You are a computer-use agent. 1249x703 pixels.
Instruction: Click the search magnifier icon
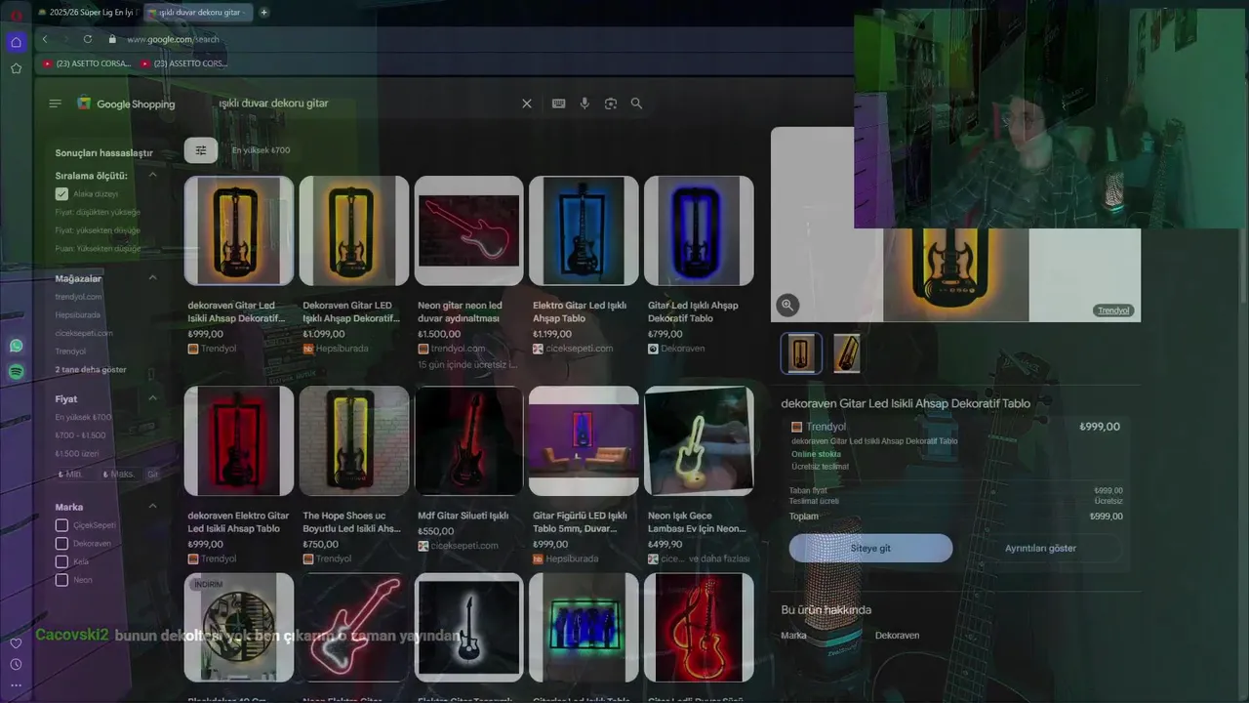[x=636, y=103]
